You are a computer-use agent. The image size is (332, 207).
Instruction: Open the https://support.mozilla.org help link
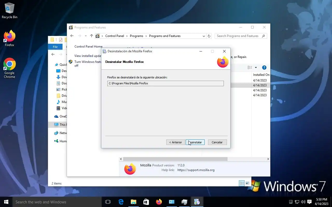[196, 170]
